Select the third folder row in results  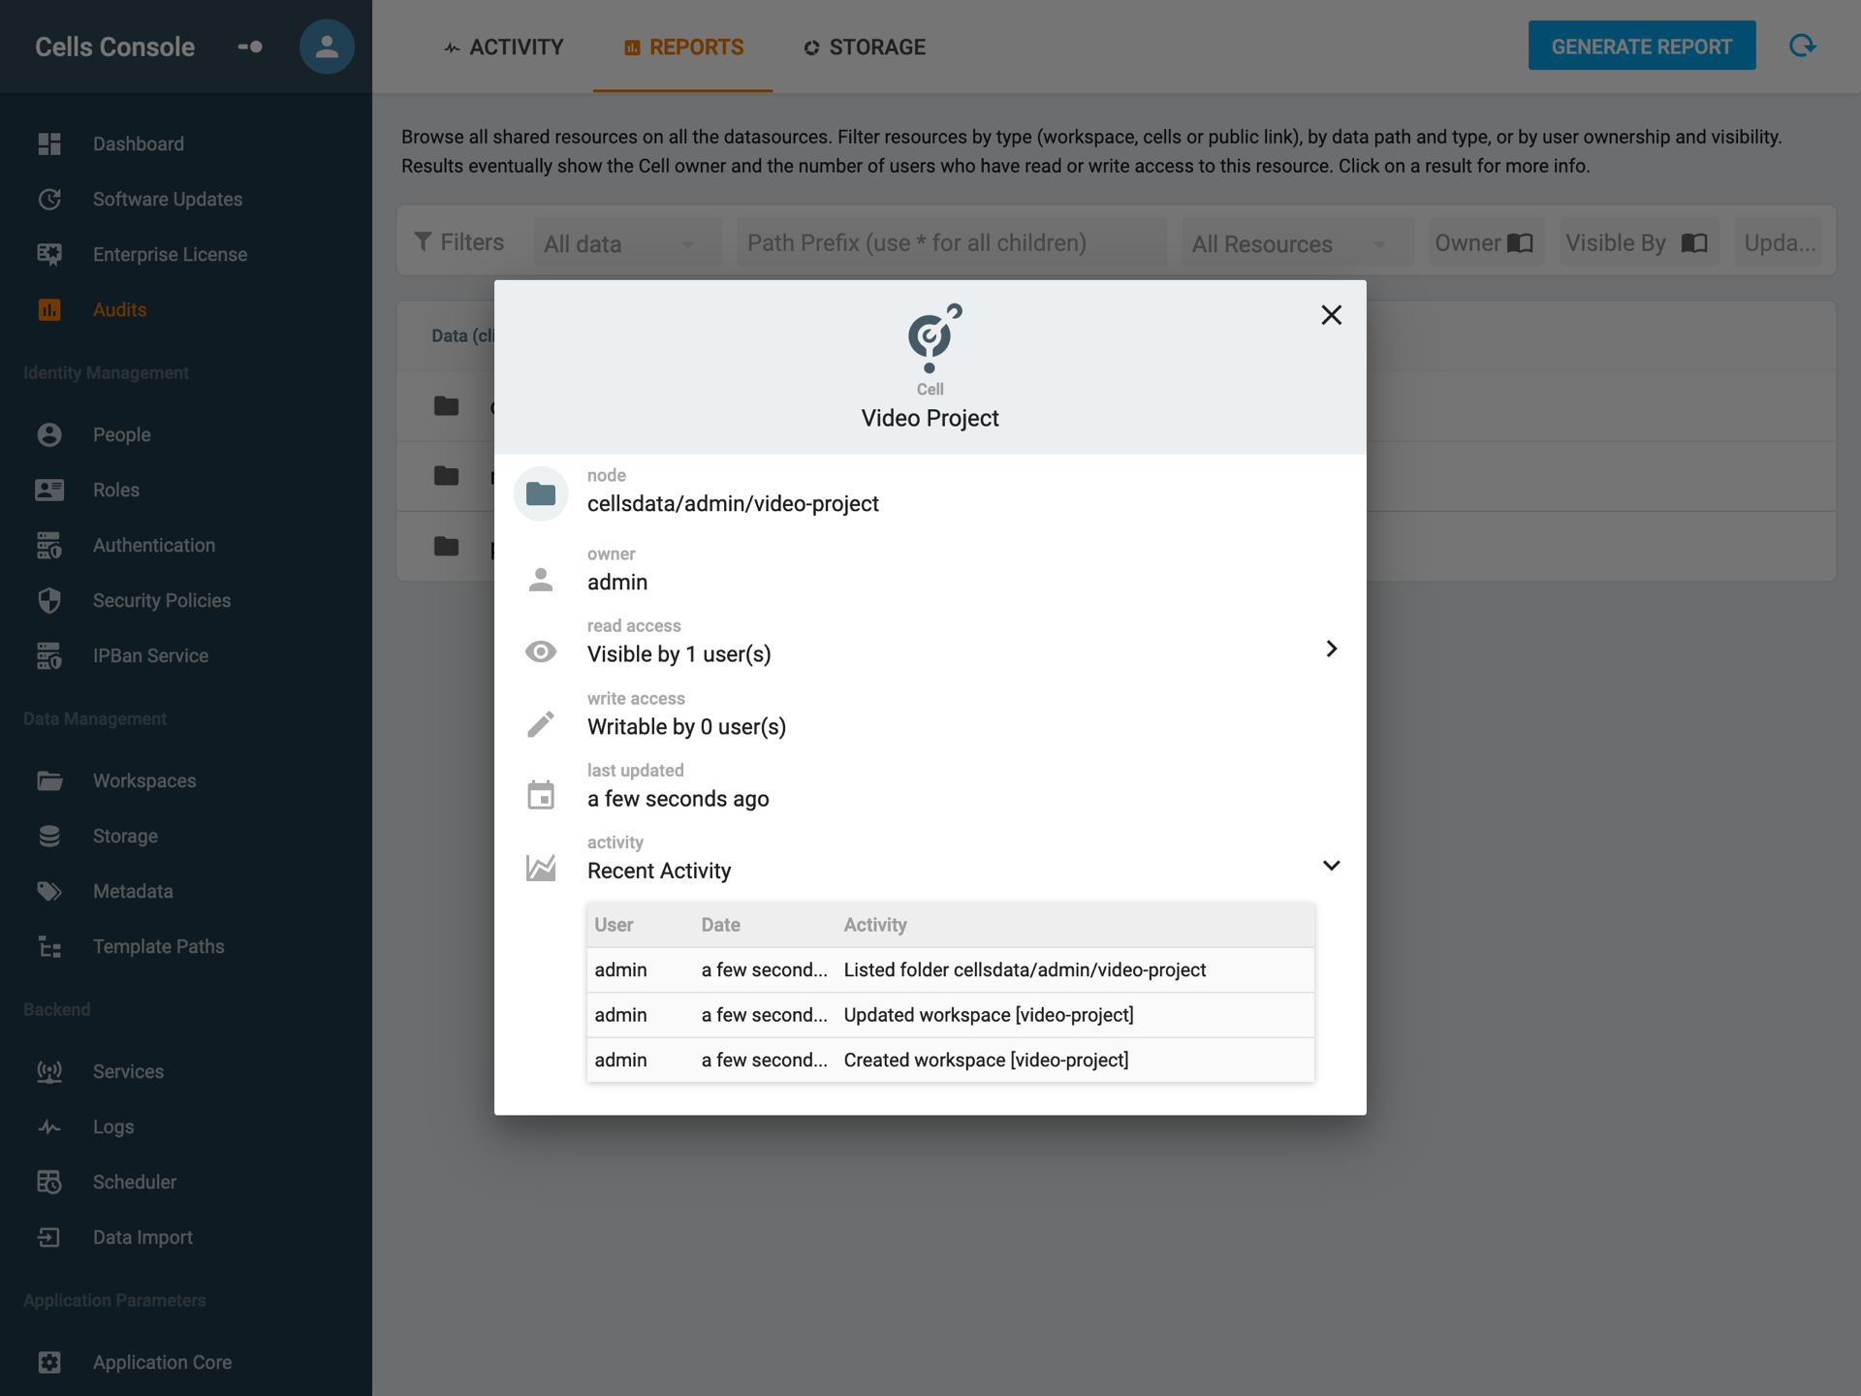pos(1117,546)
